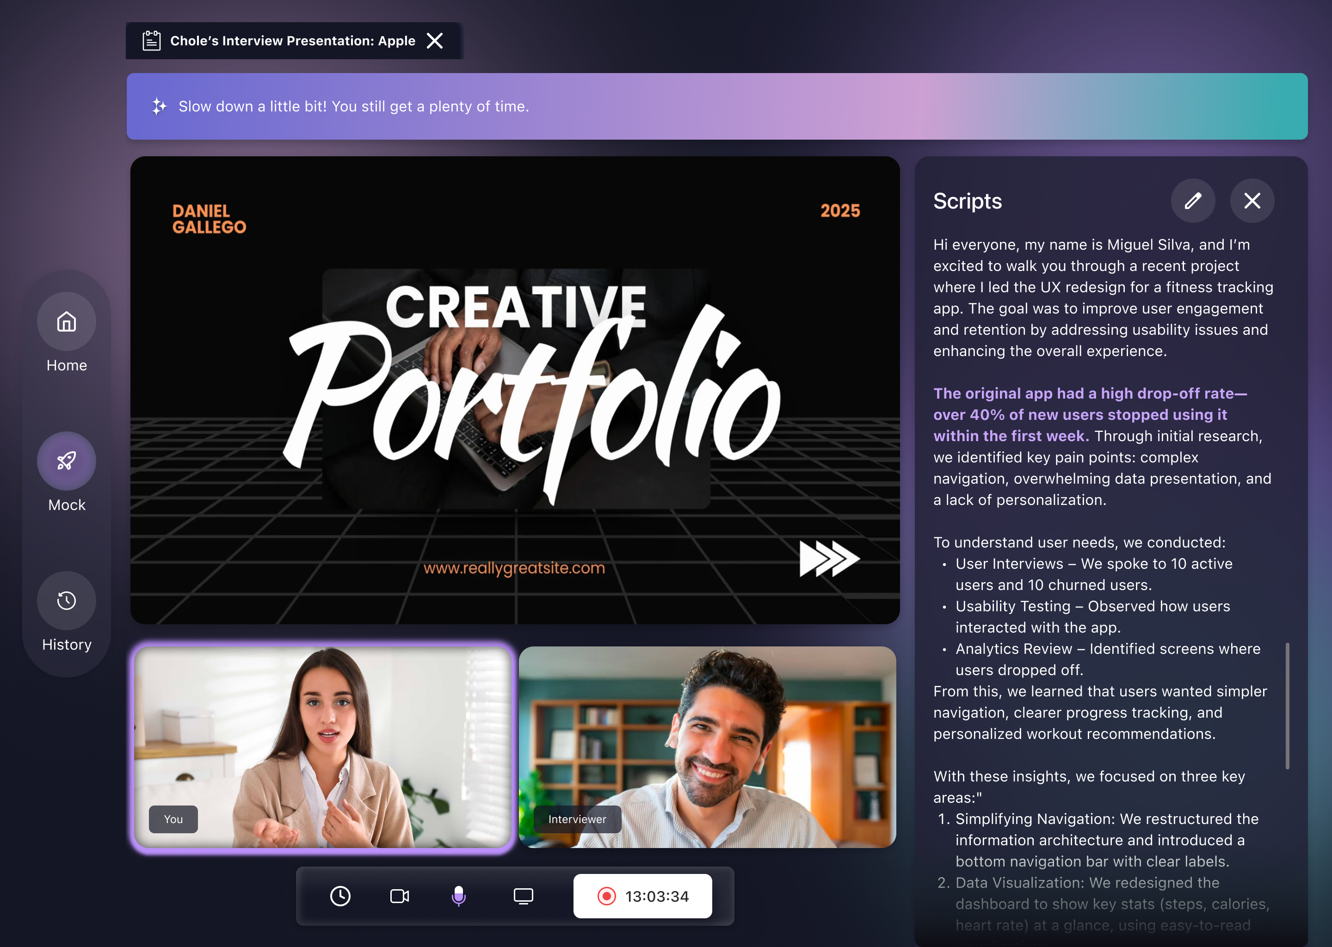Click the 'Slow down a little bit' tip banner
Screen dimensions: 1332x947
tap(717, 106)
